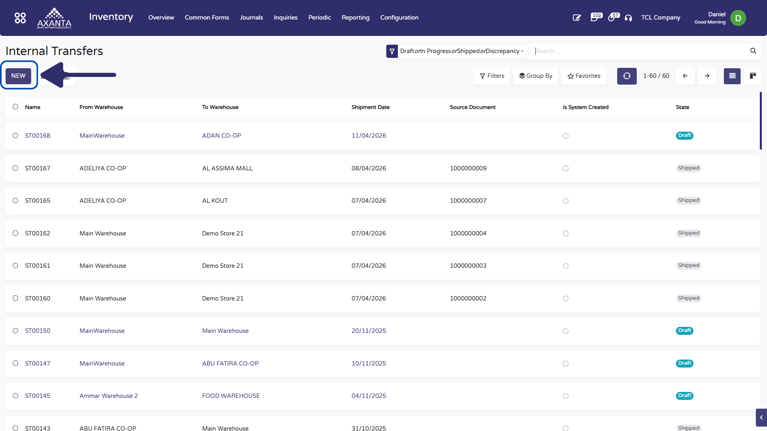Tick the select-all checkbox beside Name header
767x431 pixels.
click(15, 107)
